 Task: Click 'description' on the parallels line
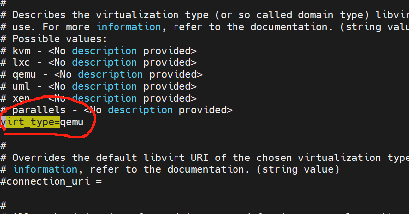coord(140,110)
